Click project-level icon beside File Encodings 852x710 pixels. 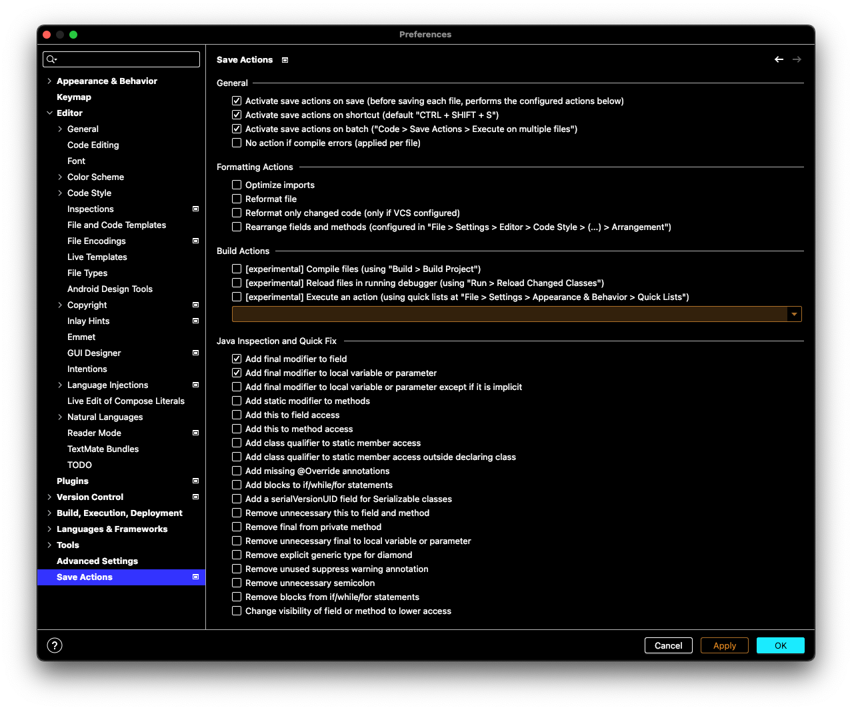(195, 241)
